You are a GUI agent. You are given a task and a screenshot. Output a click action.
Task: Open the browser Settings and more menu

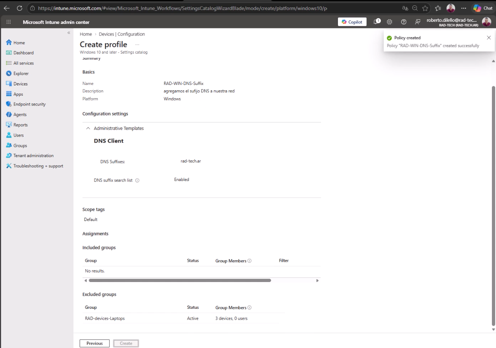464,8
